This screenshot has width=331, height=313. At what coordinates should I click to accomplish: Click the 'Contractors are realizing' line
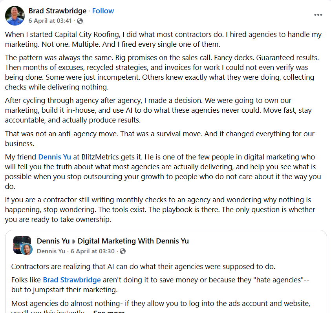click(x=143, y=267)
